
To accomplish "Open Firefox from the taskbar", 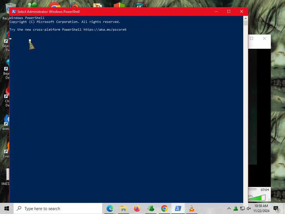I will [x=137, y=208].
